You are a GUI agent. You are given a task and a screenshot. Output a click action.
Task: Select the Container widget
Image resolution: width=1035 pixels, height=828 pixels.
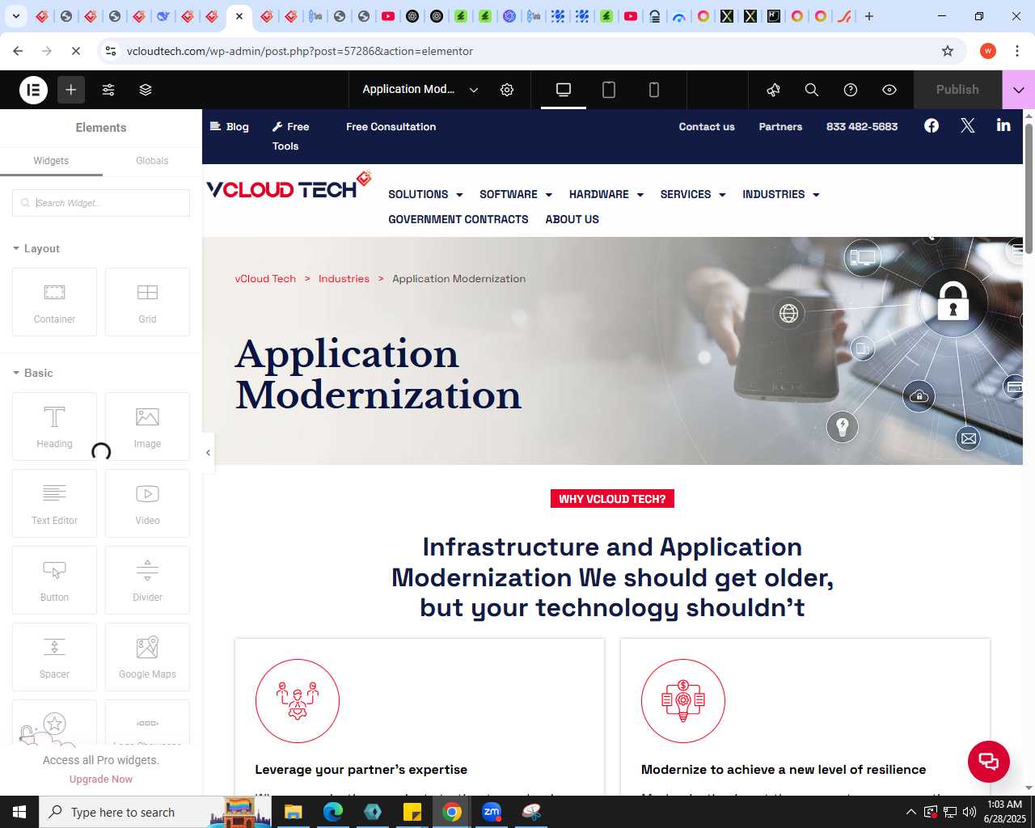tap(54, 302)
